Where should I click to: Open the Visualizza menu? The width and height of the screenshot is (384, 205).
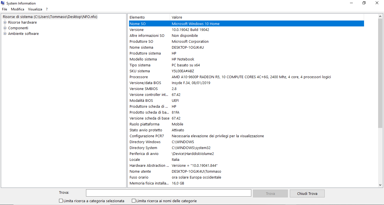[35, 9]
